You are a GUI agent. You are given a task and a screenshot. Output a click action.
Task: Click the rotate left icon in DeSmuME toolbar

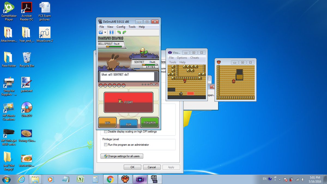coord(119,32)
